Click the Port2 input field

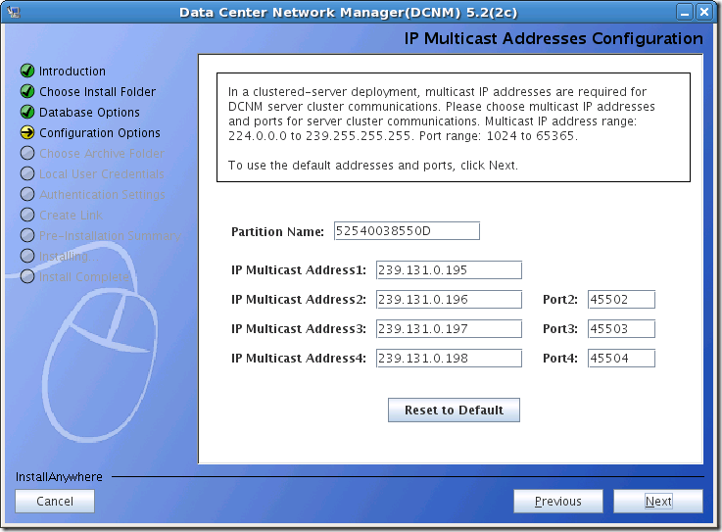[x=621, y=300]
